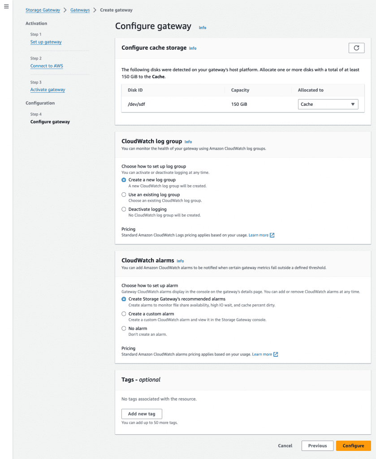Open Info for Configure gateway heading
This screenshot has height=459, width=376.
[202, 27]
